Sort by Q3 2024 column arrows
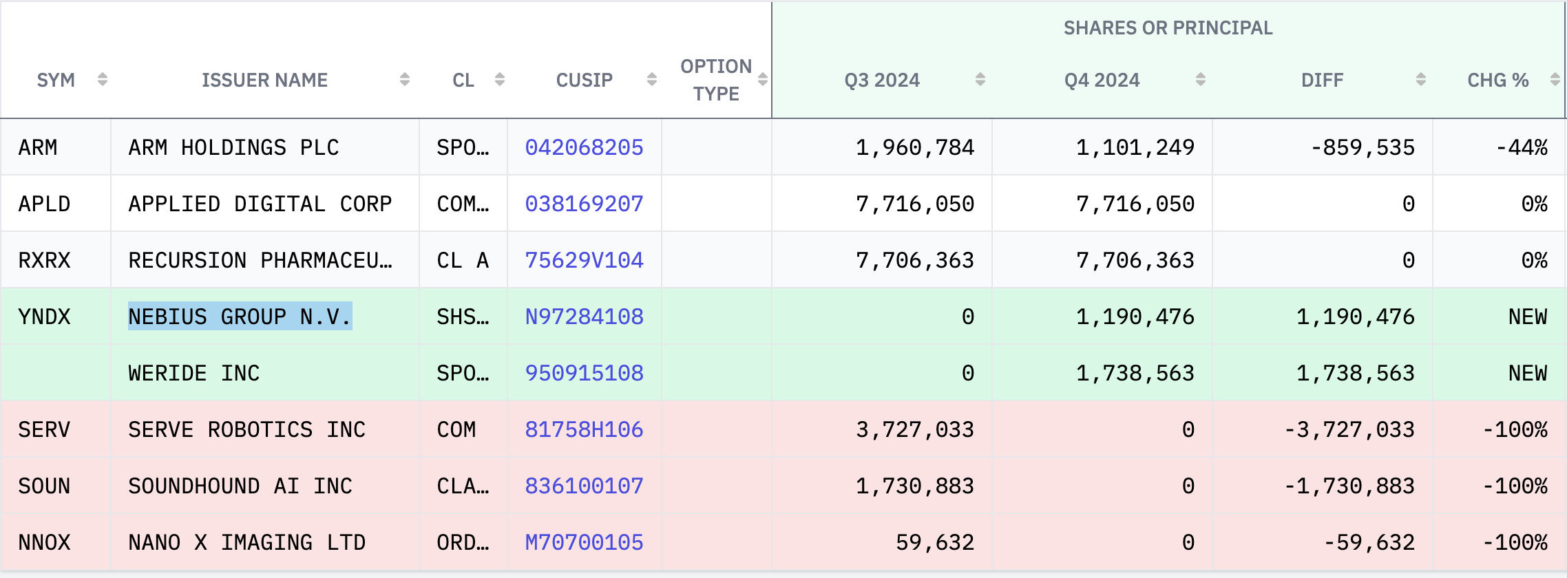This screenshot has width=1567, height=578. coord(980,80)
